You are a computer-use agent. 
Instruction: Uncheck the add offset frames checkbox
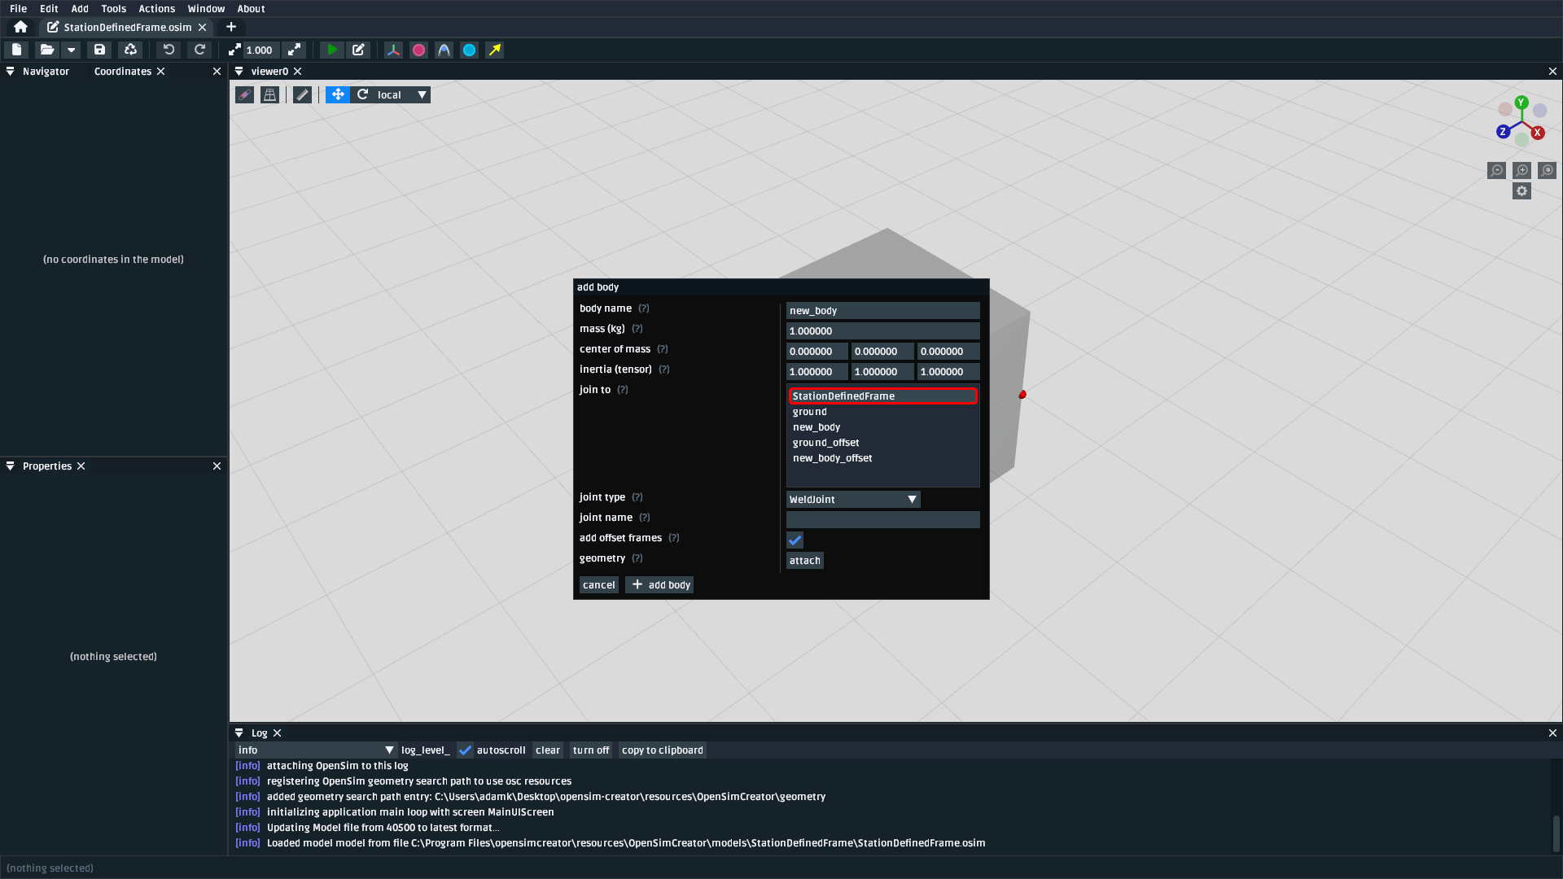tap(795, 540)
